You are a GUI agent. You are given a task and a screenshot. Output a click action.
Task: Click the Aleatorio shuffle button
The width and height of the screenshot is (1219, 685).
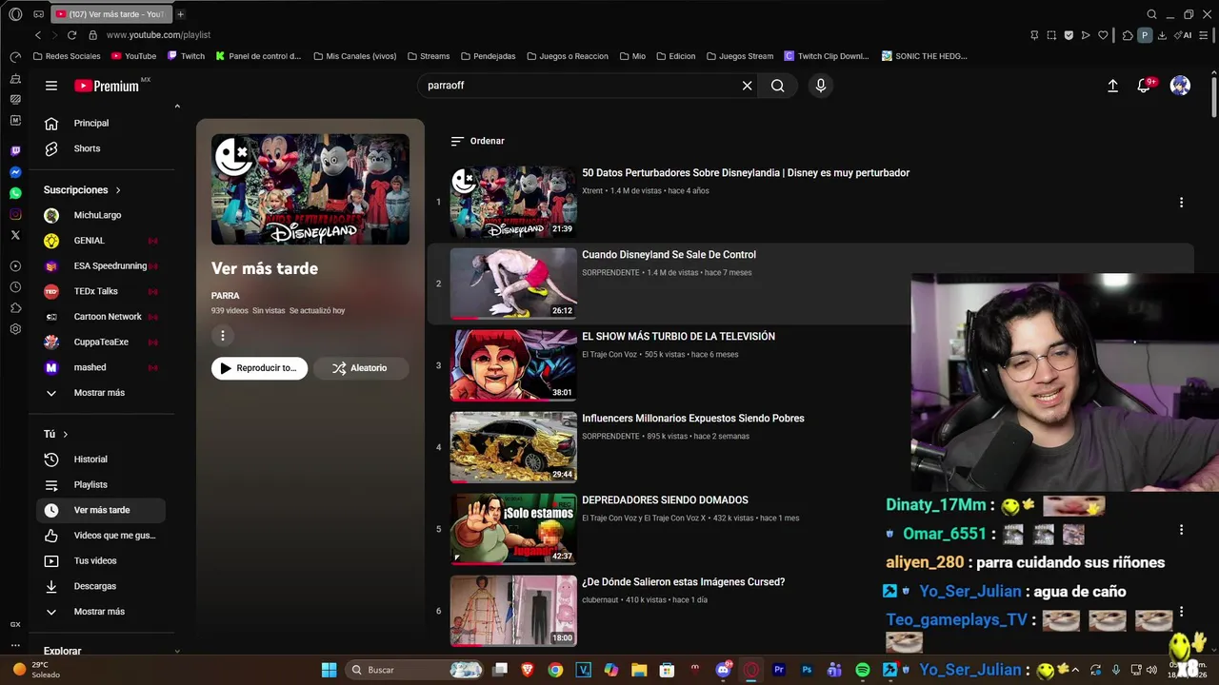(361, 368)
